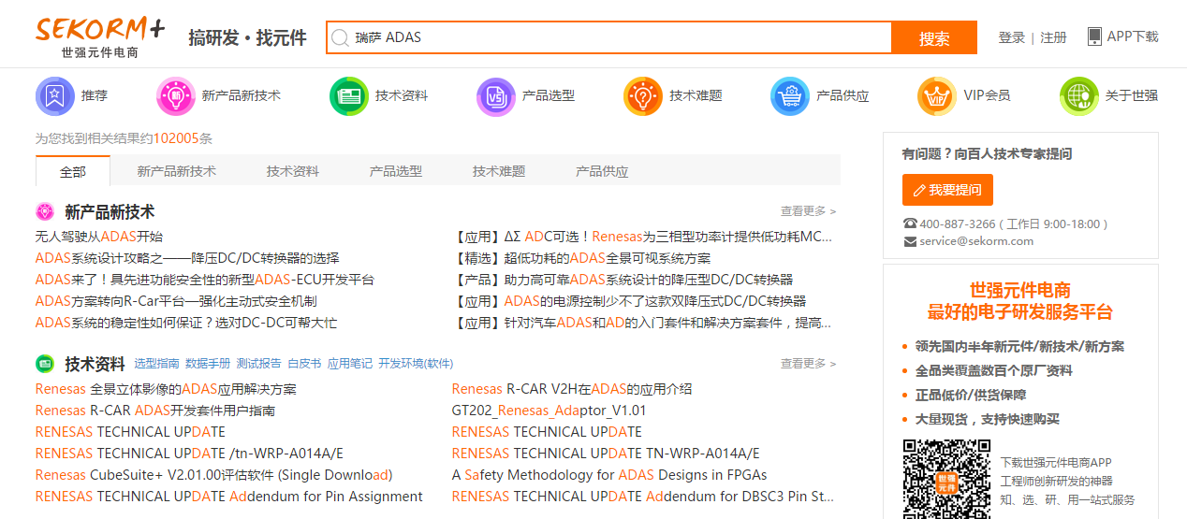Expand 查看更多 for 技术资料 section
Image resolution: width=1187 pixels, height=519 pixels.
pos(808,363)
